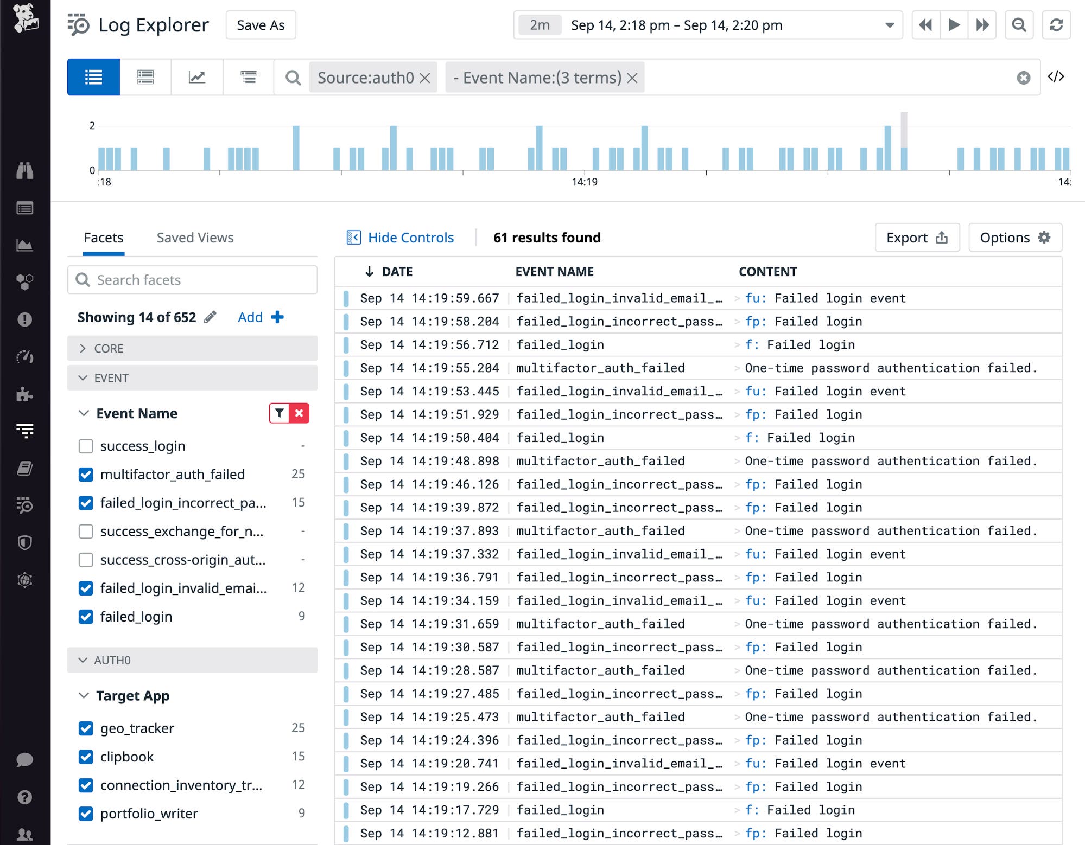This screenshot has width=1085, height=845.
Task: Switch to the pattern grouping view
Action: click(145, 77)
